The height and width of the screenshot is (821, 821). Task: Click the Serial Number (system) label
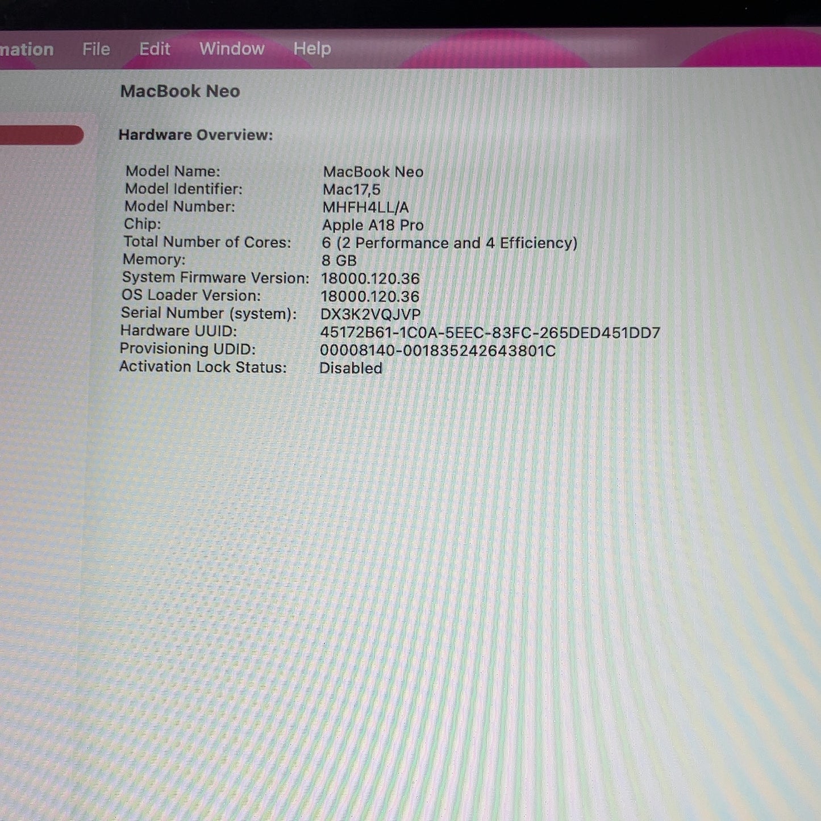coord(209,313)
